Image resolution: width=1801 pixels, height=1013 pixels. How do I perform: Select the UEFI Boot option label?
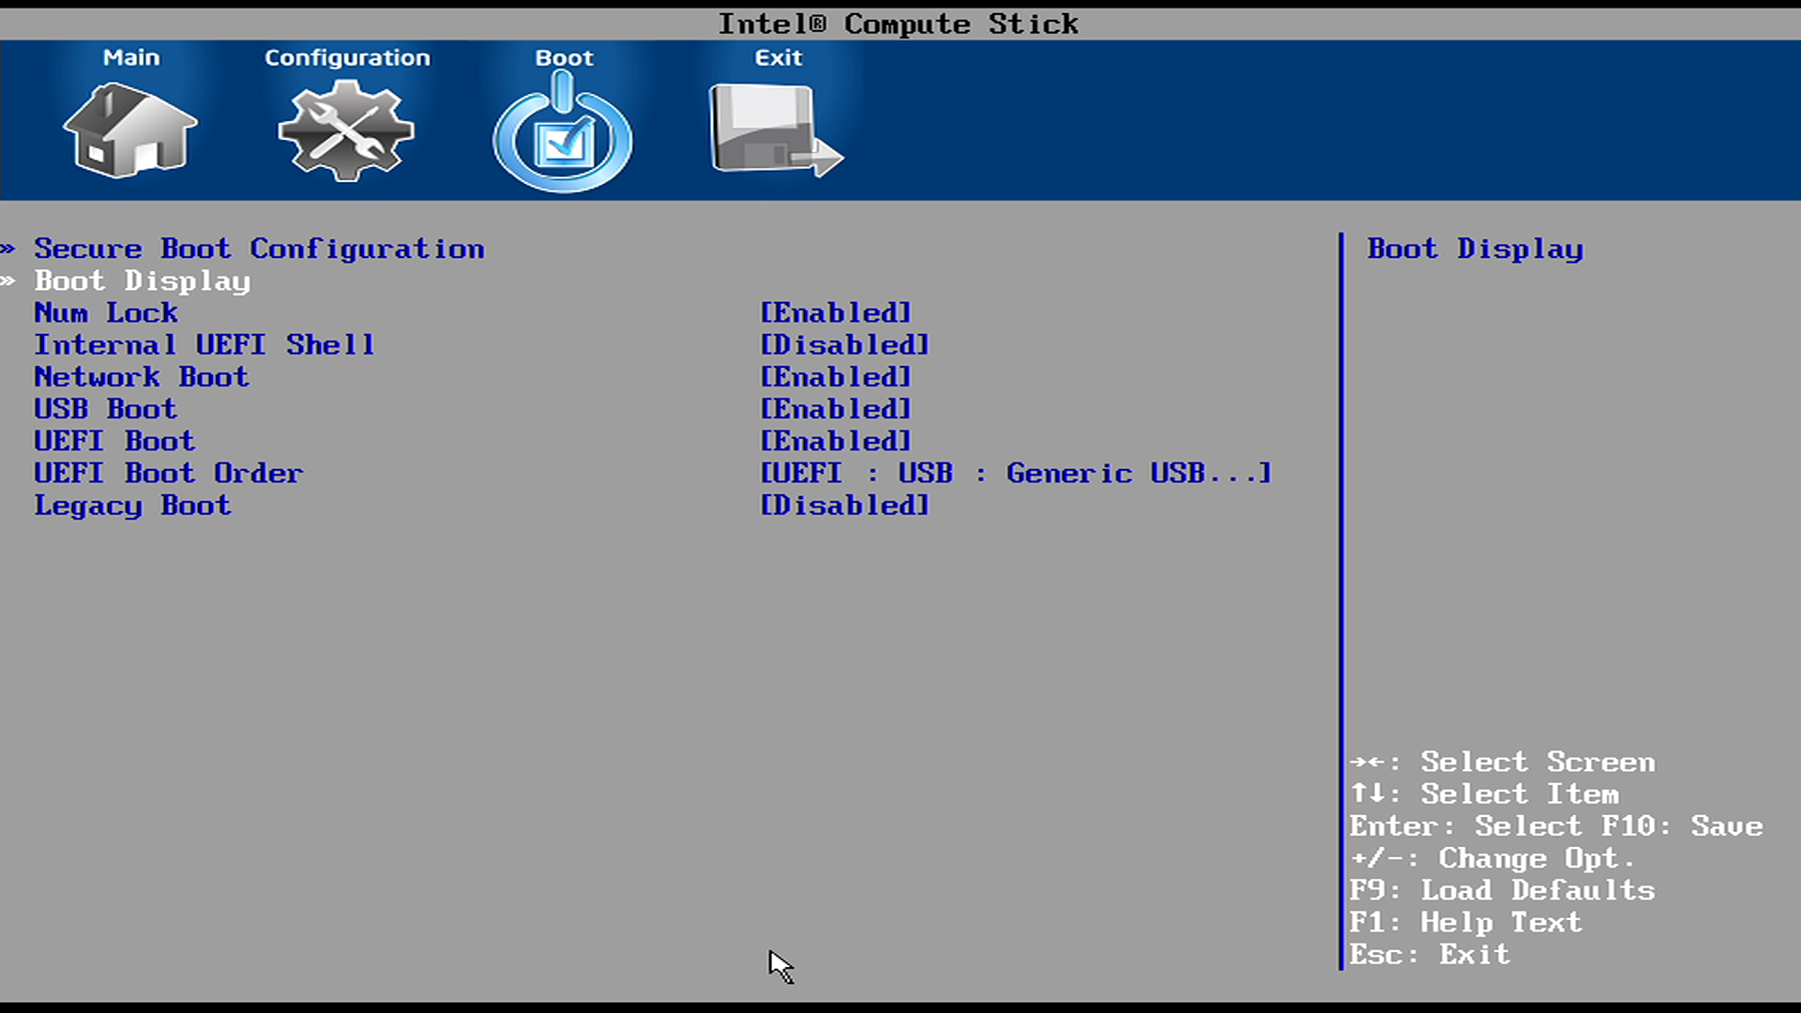(114, 441)
